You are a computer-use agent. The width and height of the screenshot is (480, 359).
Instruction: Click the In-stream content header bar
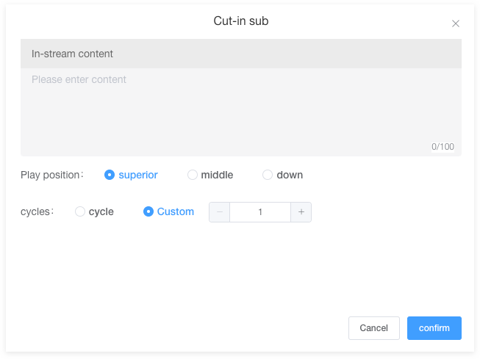(x=240, y=54)
